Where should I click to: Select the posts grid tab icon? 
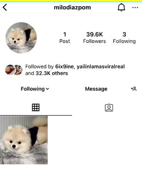(x=35, y=108)
